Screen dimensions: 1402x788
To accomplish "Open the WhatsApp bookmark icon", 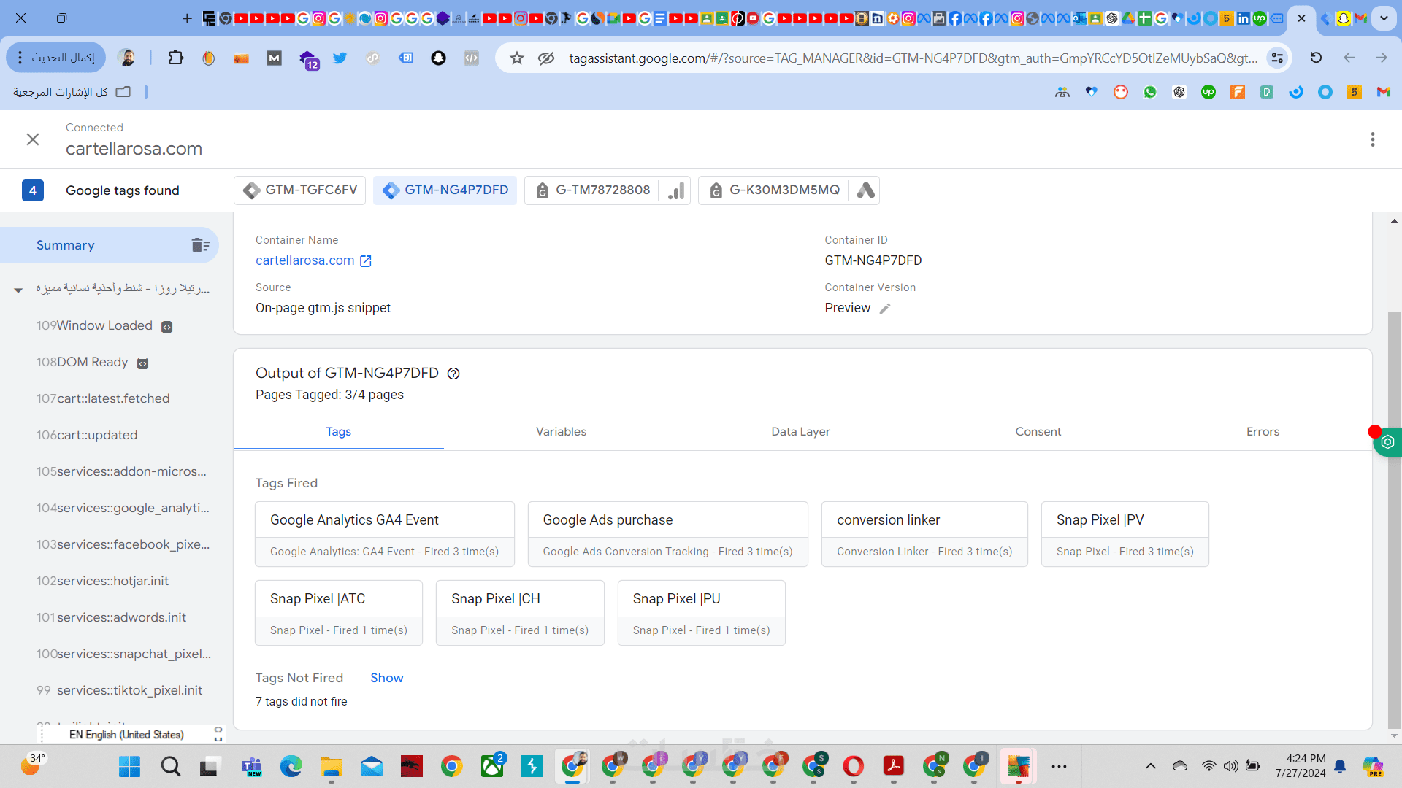I will point(1150,92).
